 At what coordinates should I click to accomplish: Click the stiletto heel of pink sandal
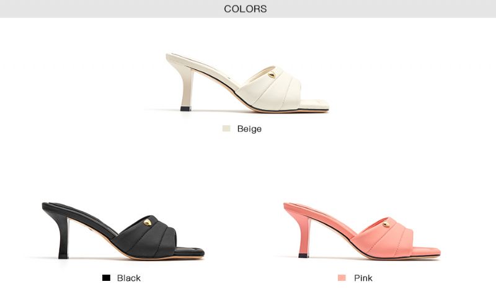point(304,239)
